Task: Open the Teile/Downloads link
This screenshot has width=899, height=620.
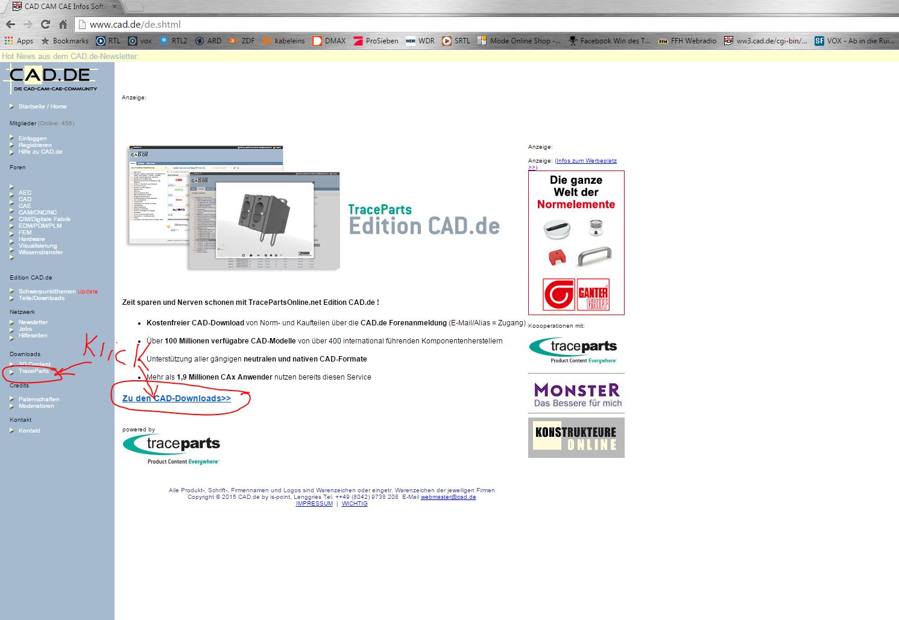Action: click(41, 298)
